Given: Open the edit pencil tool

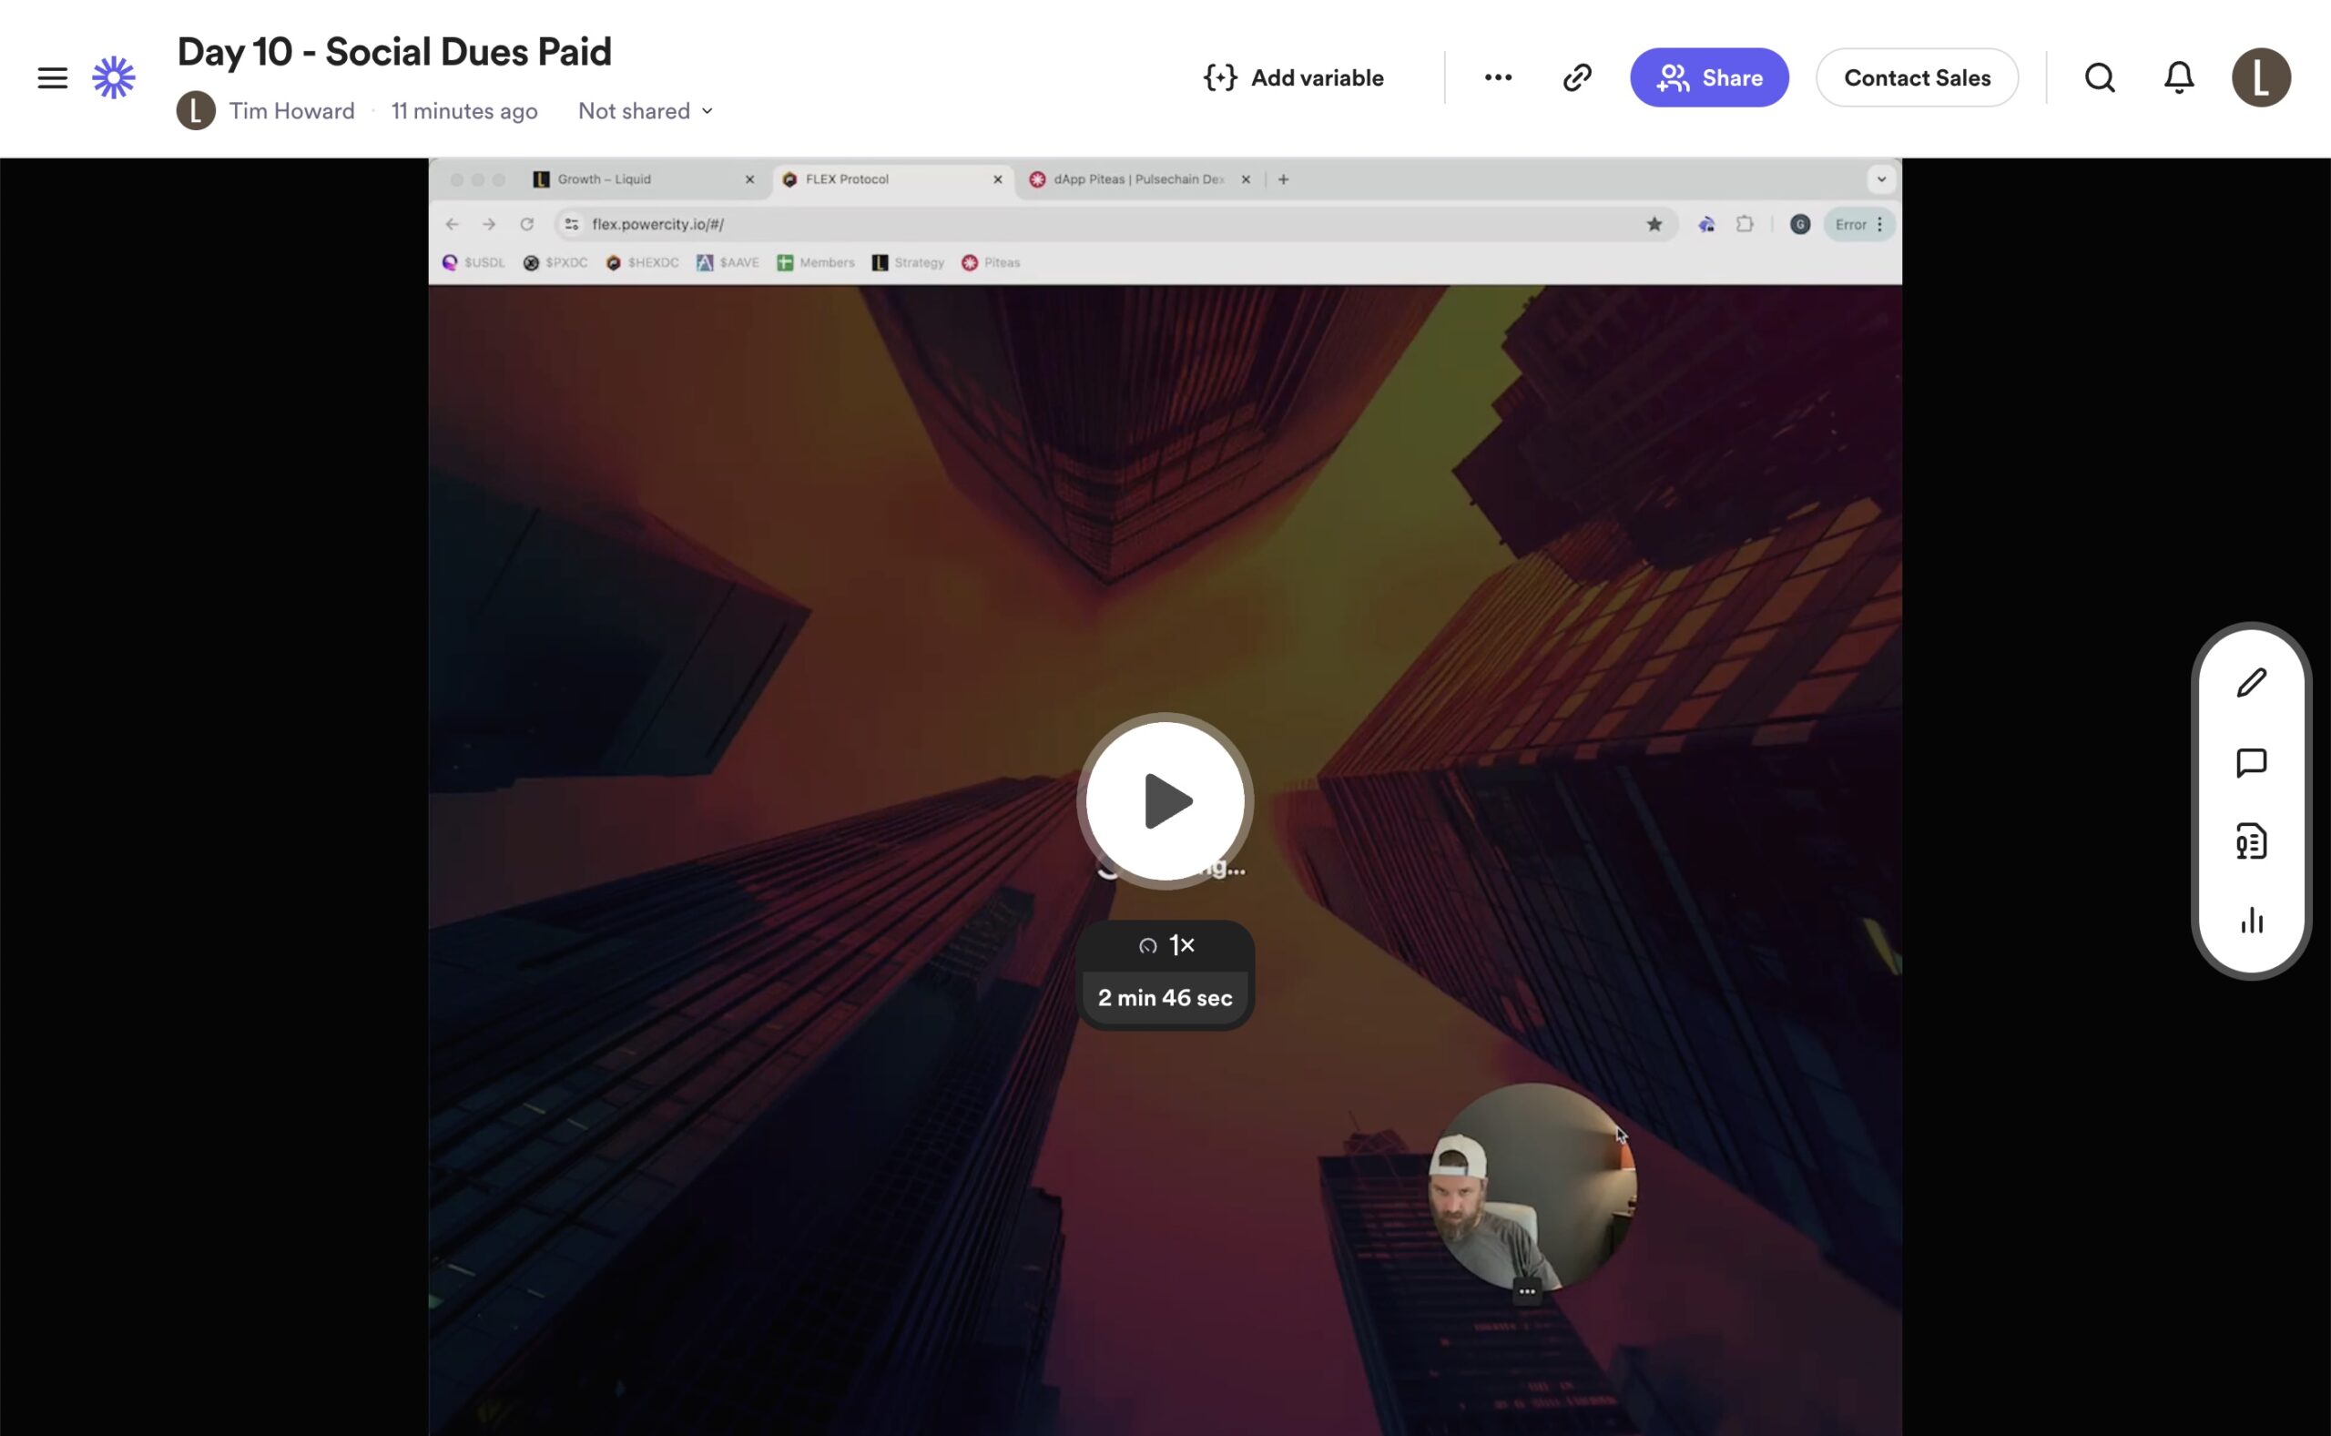Looking at the screenshot, I should (x=2251, y=683).
